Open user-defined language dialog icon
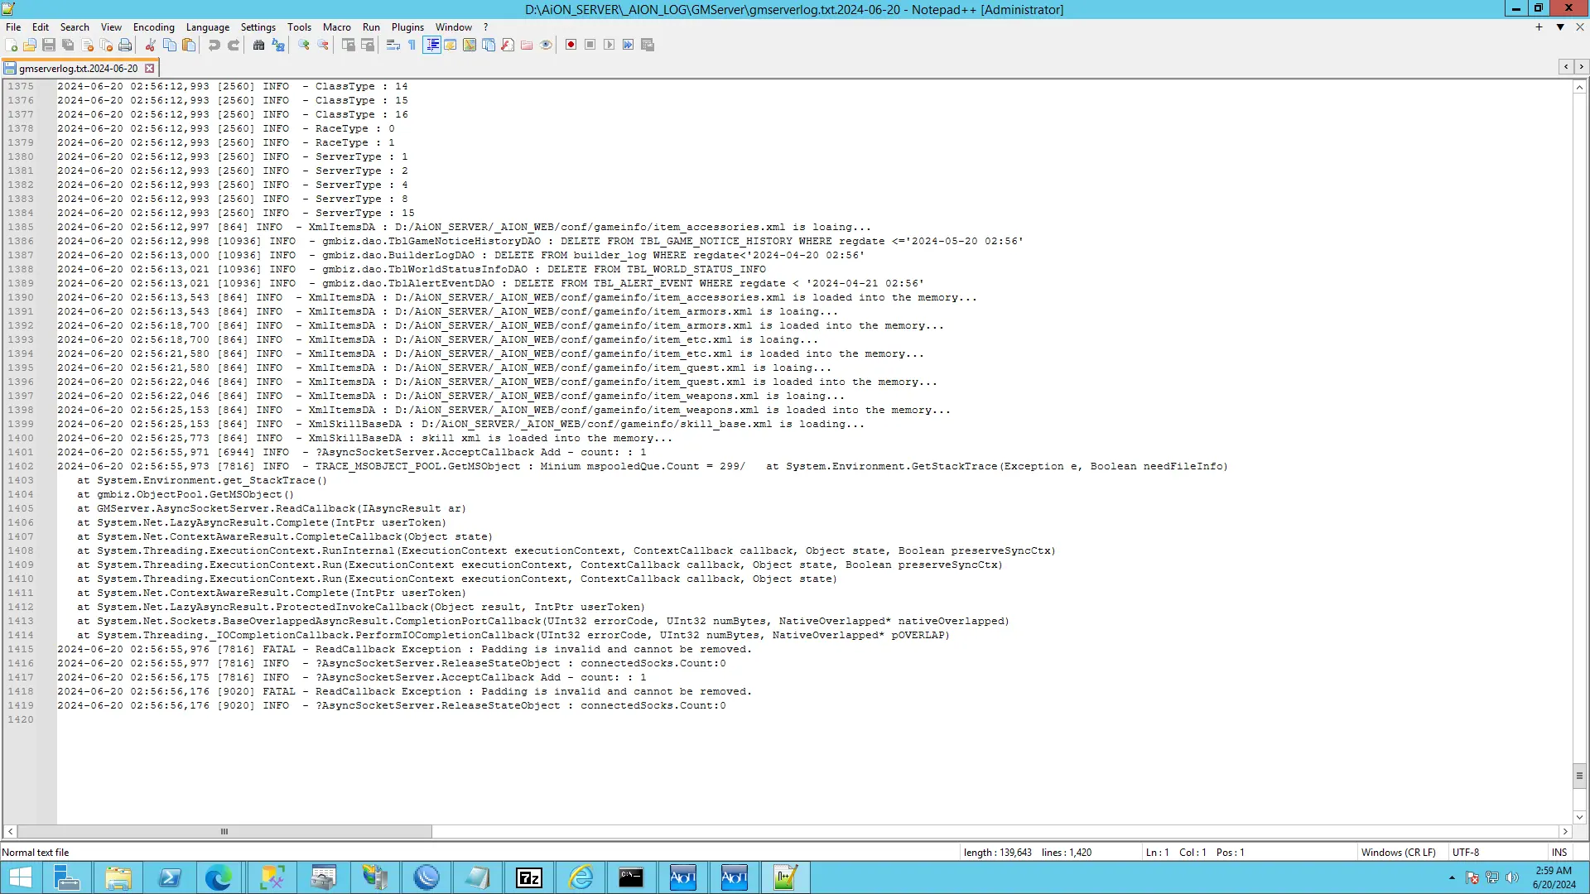The height and width of the screenshot is (894, 1590). [x=450, y=45]
